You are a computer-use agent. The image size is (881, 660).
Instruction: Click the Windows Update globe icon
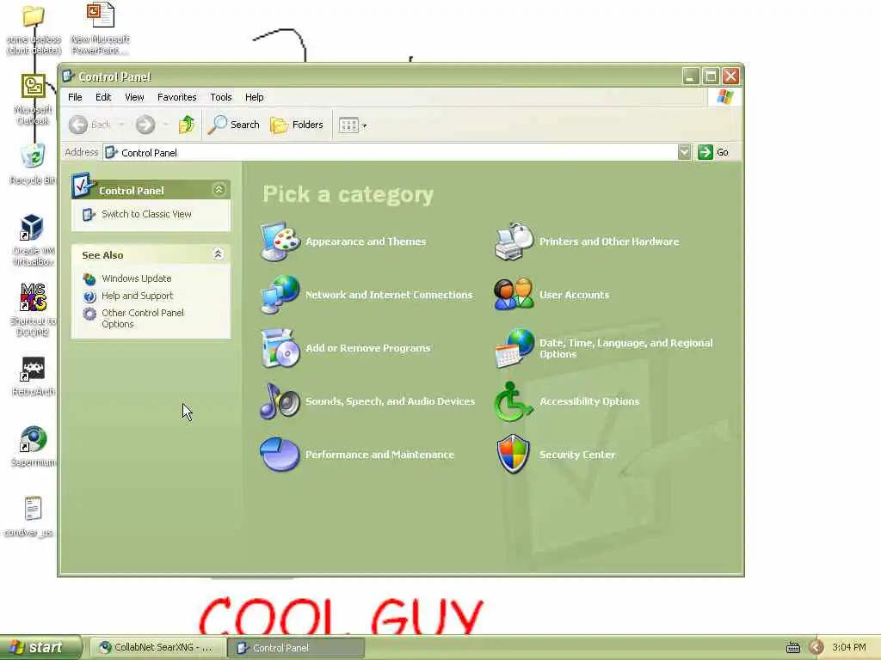[89, 279]
